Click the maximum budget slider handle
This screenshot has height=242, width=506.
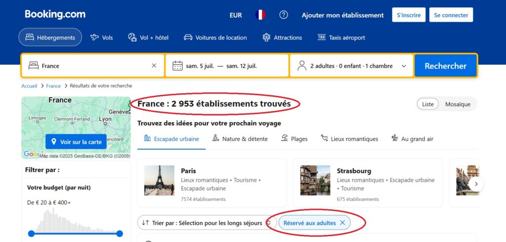120,234
